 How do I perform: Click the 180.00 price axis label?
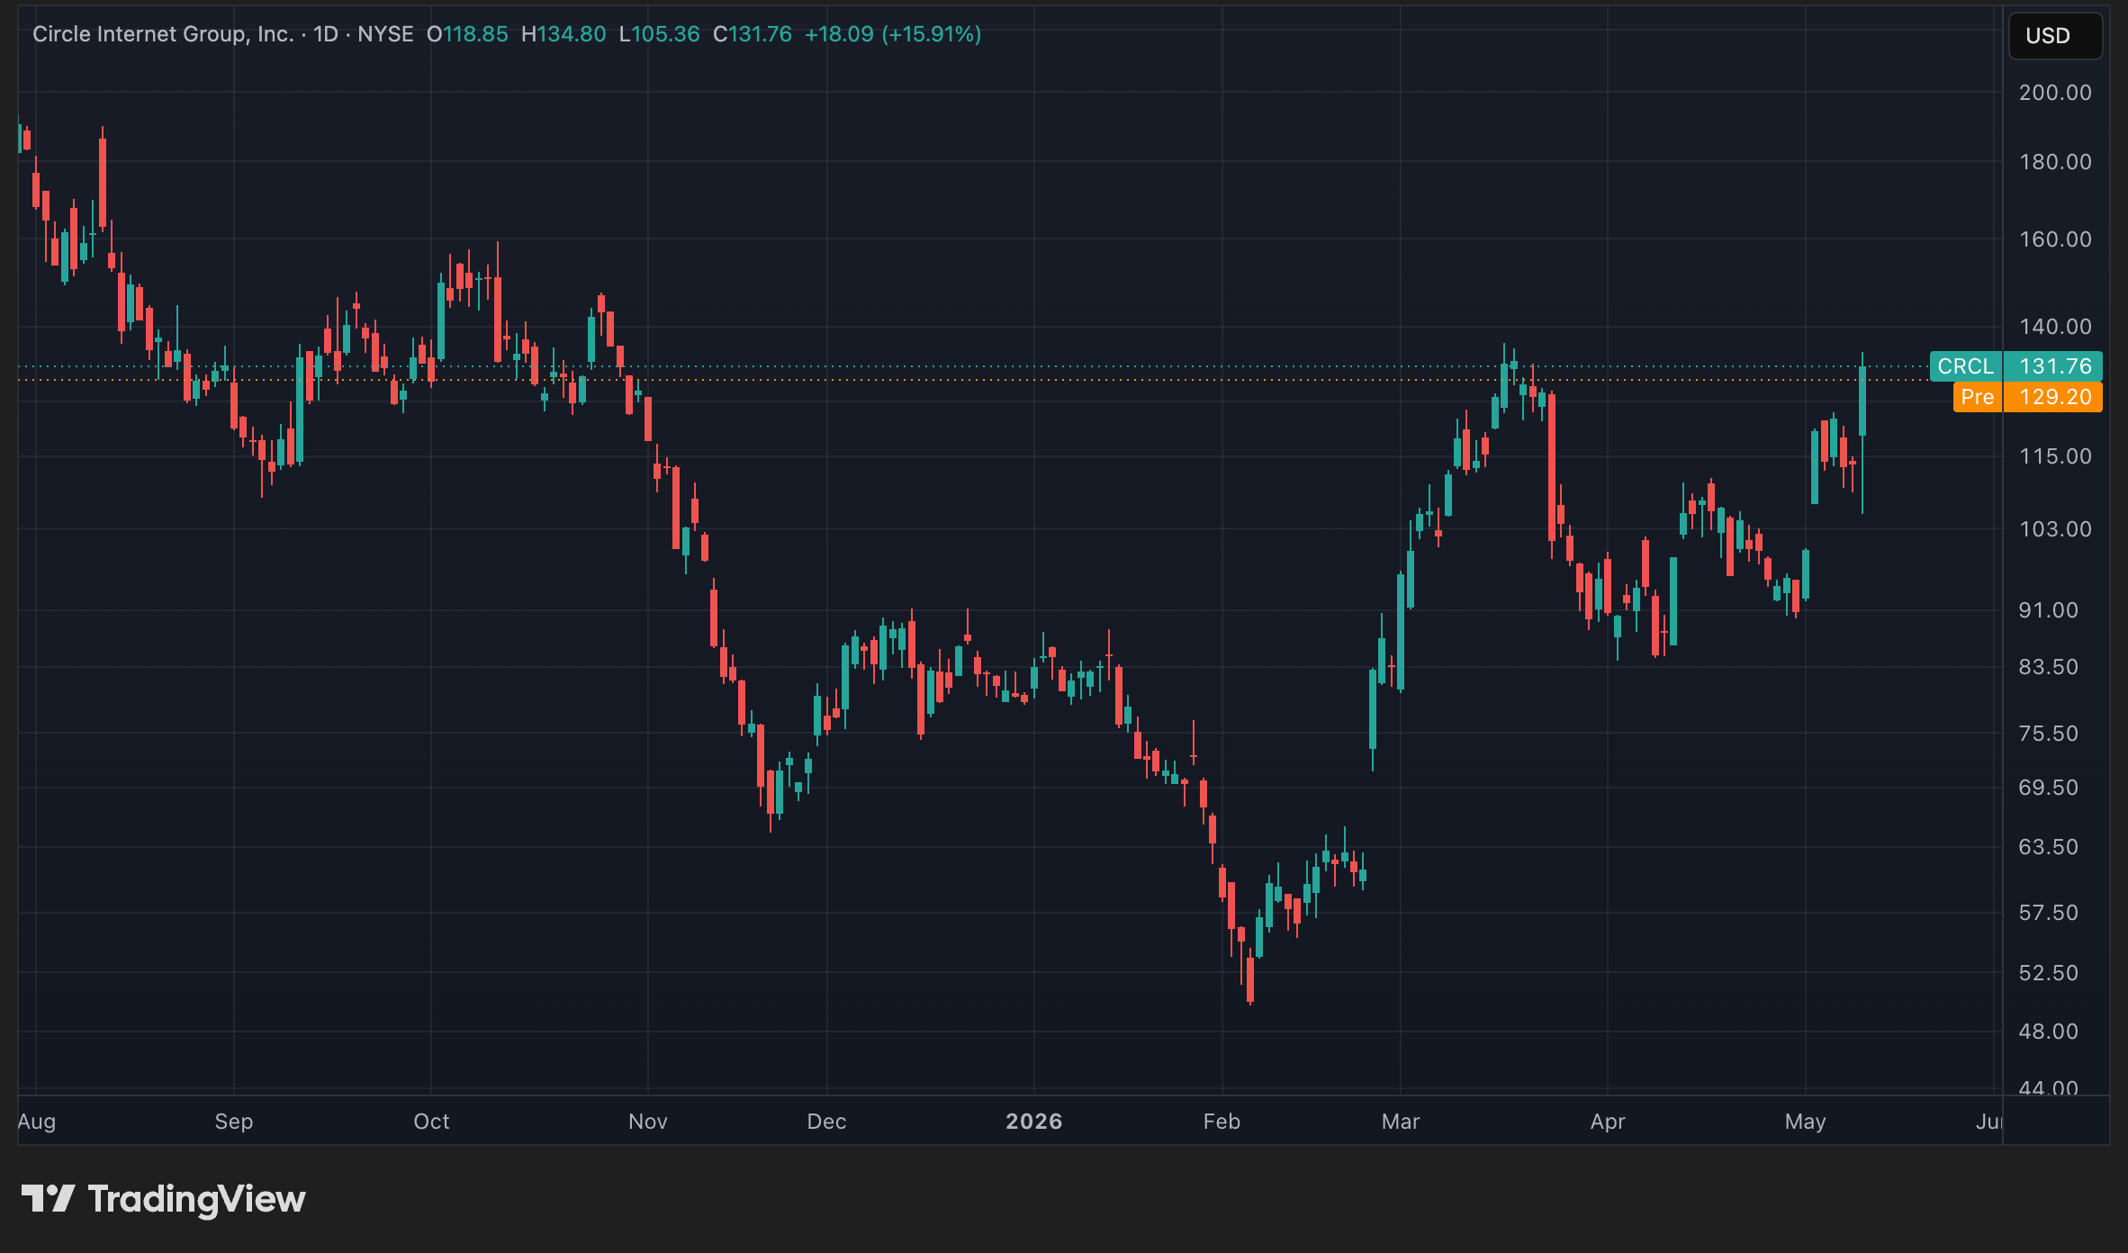[2055, 162]
